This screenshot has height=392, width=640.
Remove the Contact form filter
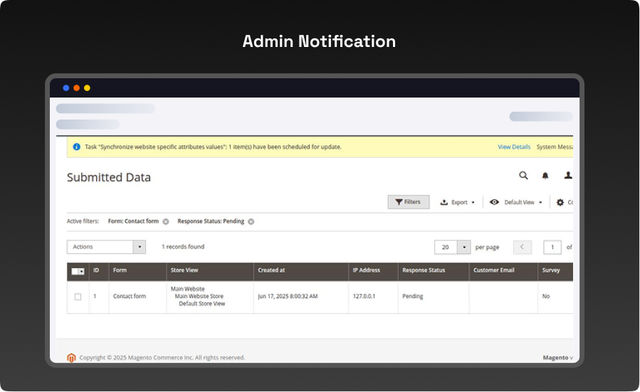(x=166, y=222)
